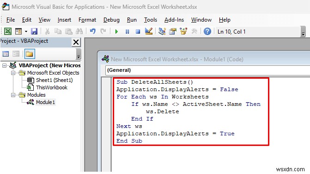
Task: Click the Sub DeleteAllSheets() line
Action: [x=154, y=82]
